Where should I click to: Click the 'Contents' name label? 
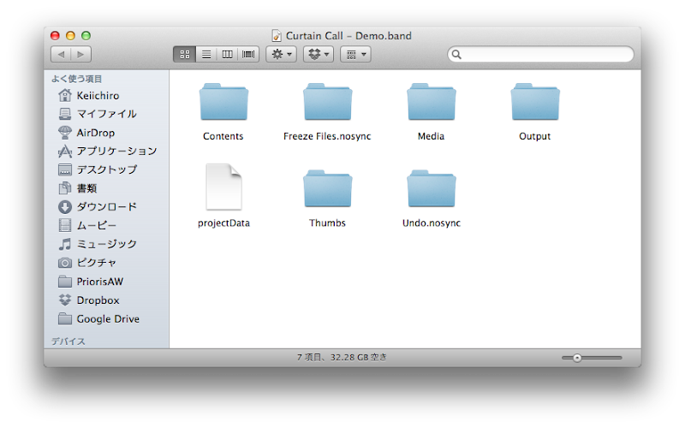(223, 136)
